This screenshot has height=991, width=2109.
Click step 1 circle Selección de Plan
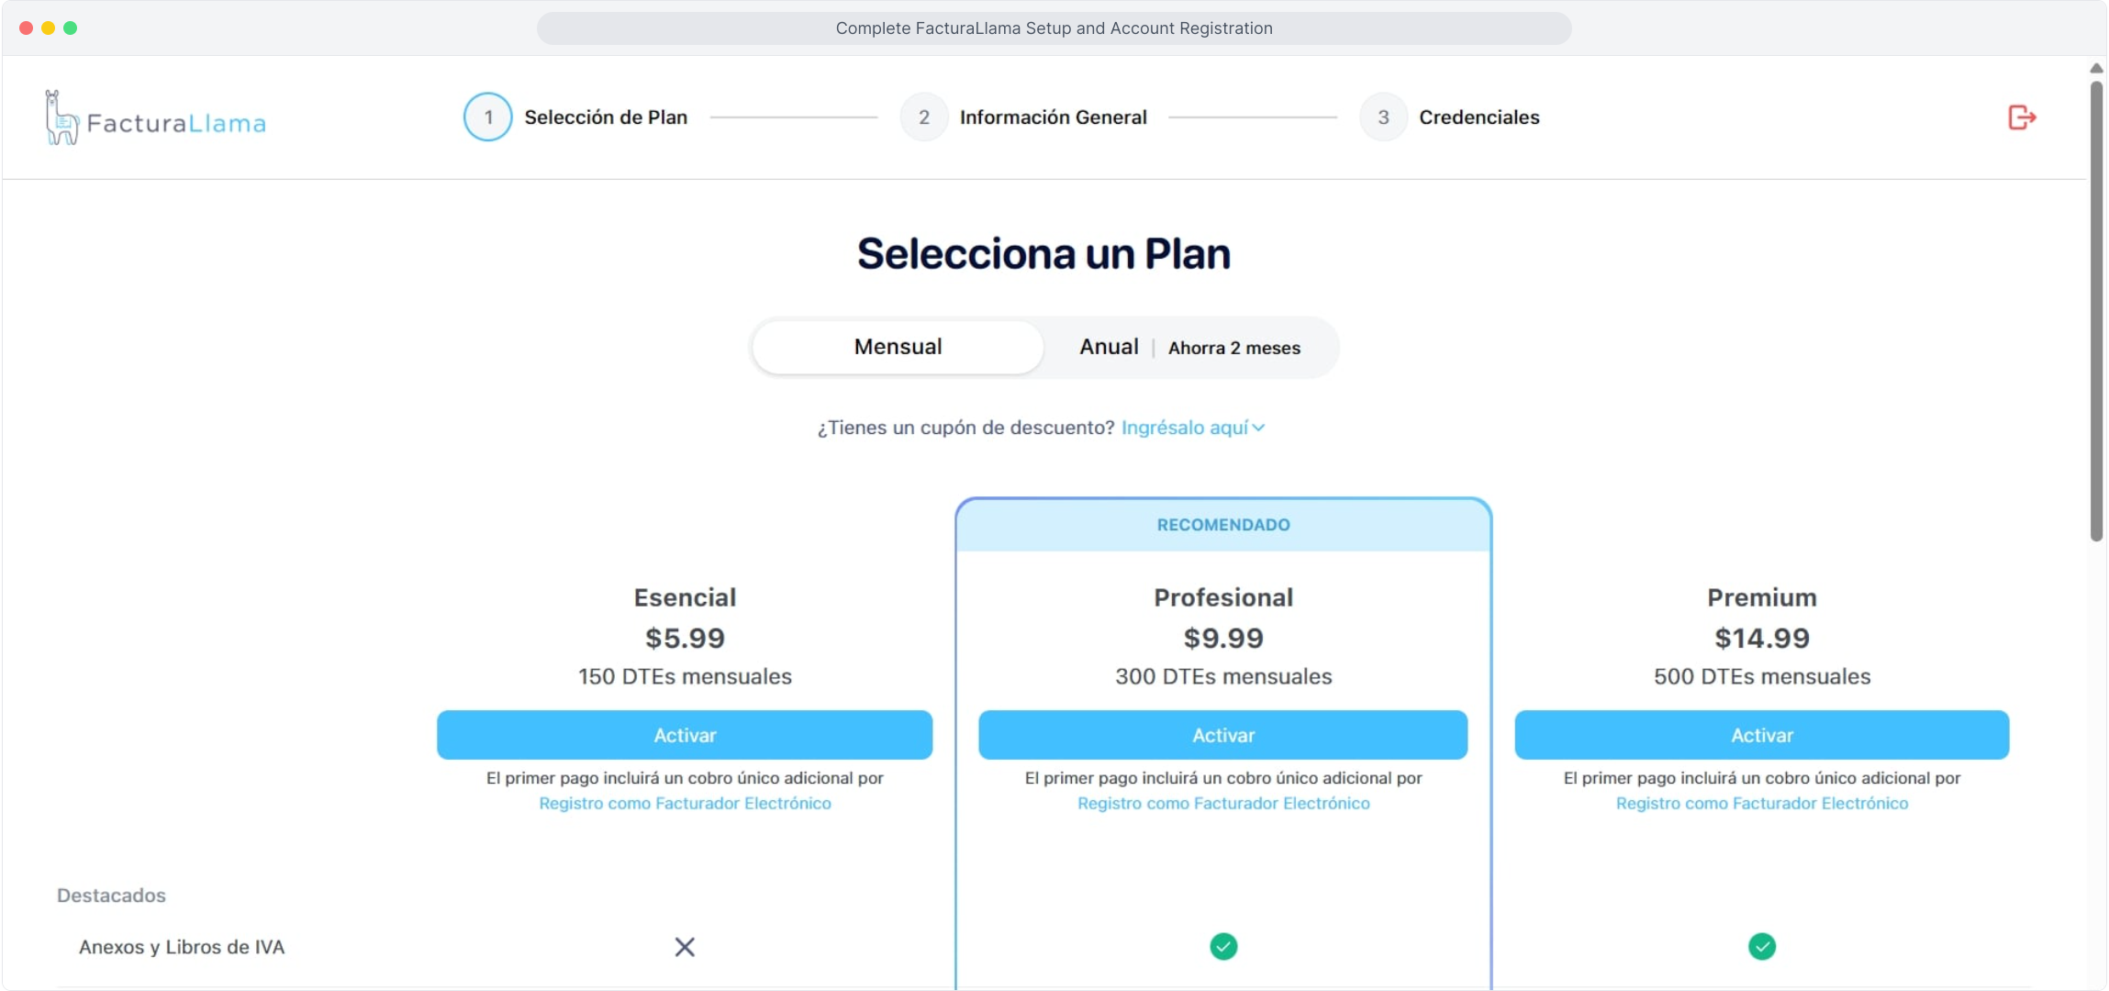pos(487,117)
